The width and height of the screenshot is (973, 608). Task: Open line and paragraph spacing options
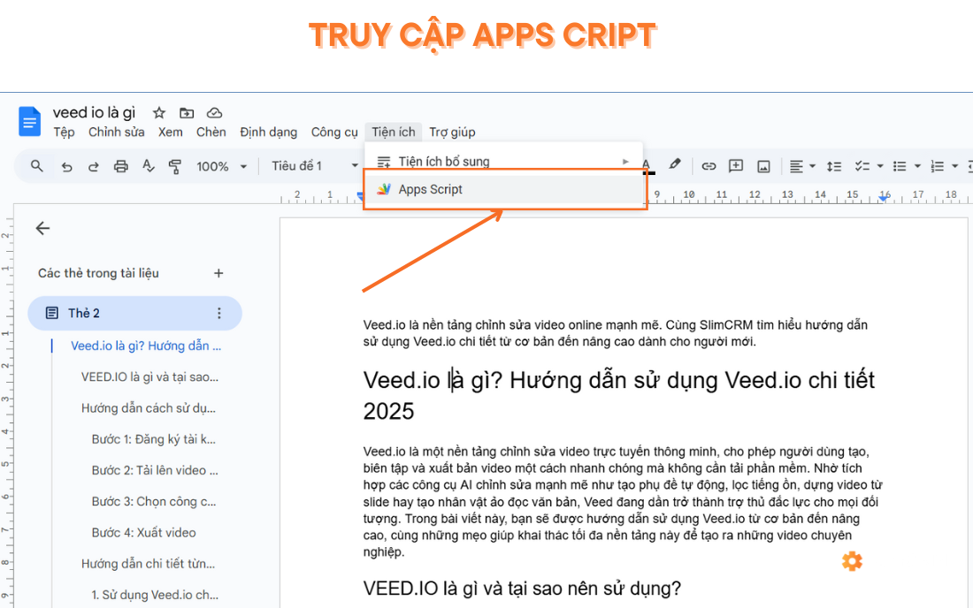[834, 166]
